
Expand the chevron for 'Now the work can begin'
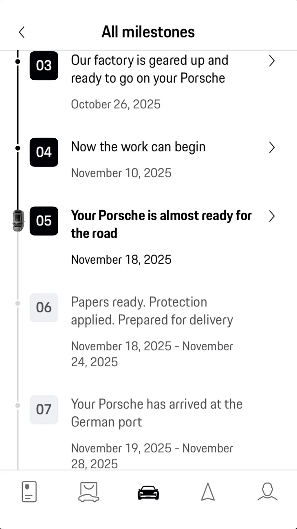(x=271, y=147)
